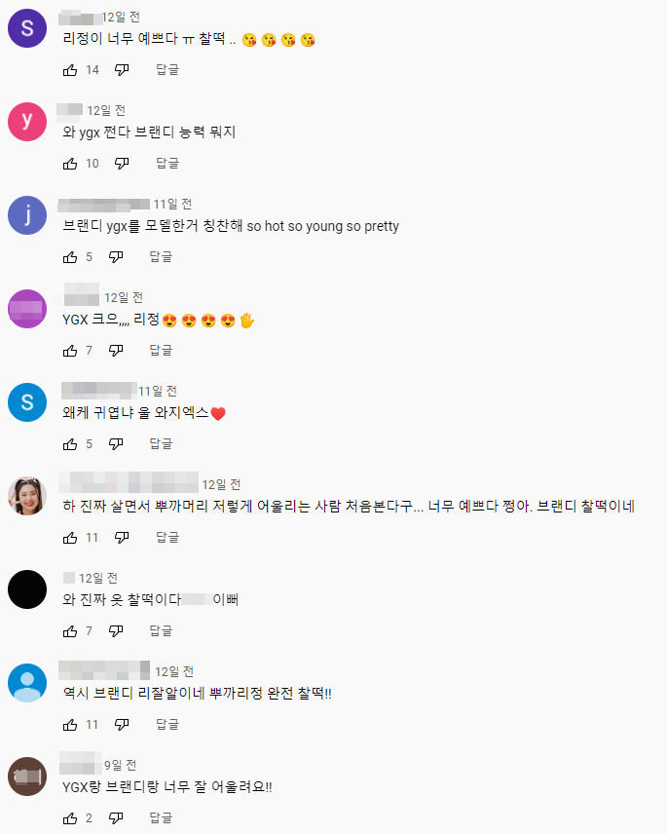This screenshot has height=834, width=667.
Task: Open the purple 'S' avatar profile
Action: click(27, 28)
